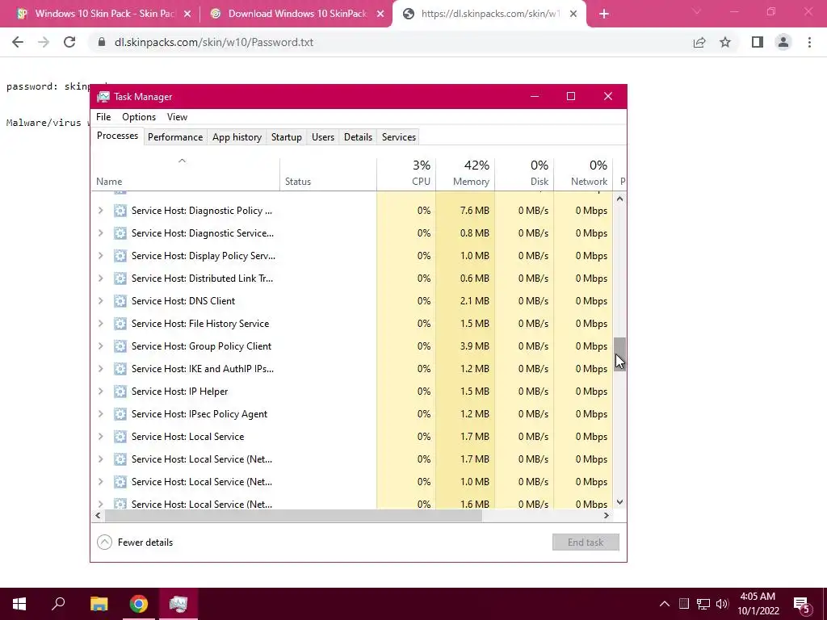Screen dimensions: 827x620
Task: Open taskbar search
Action: (58, 604)
